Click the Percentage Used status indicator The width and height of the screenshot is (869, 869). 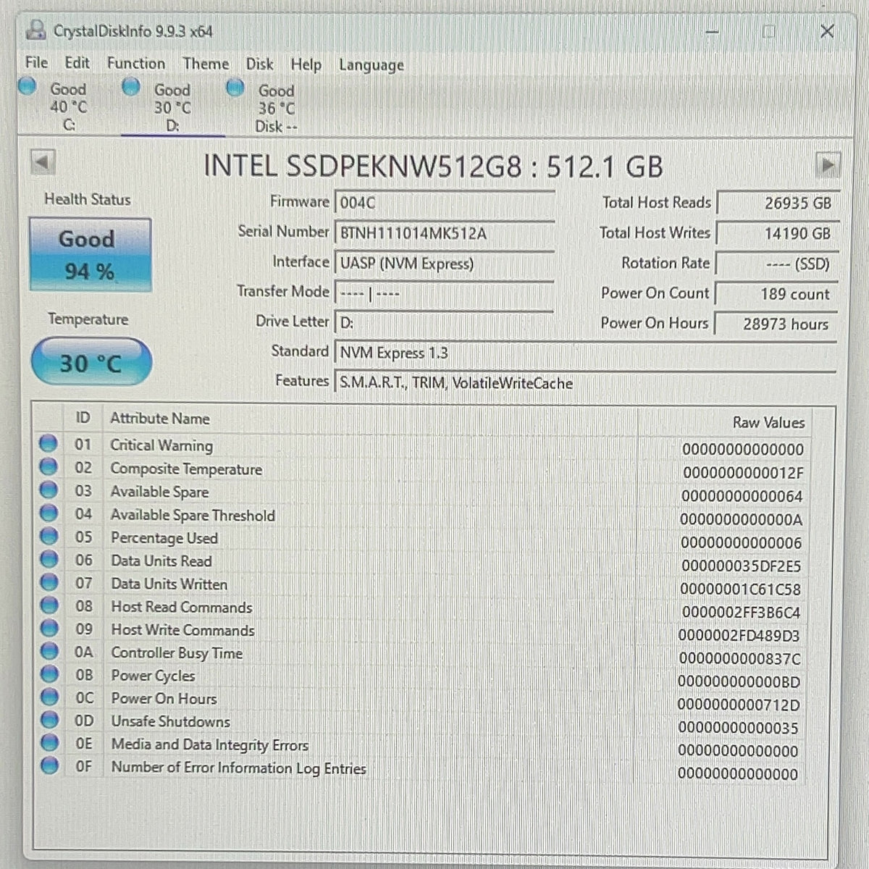(x=49, y=536)
